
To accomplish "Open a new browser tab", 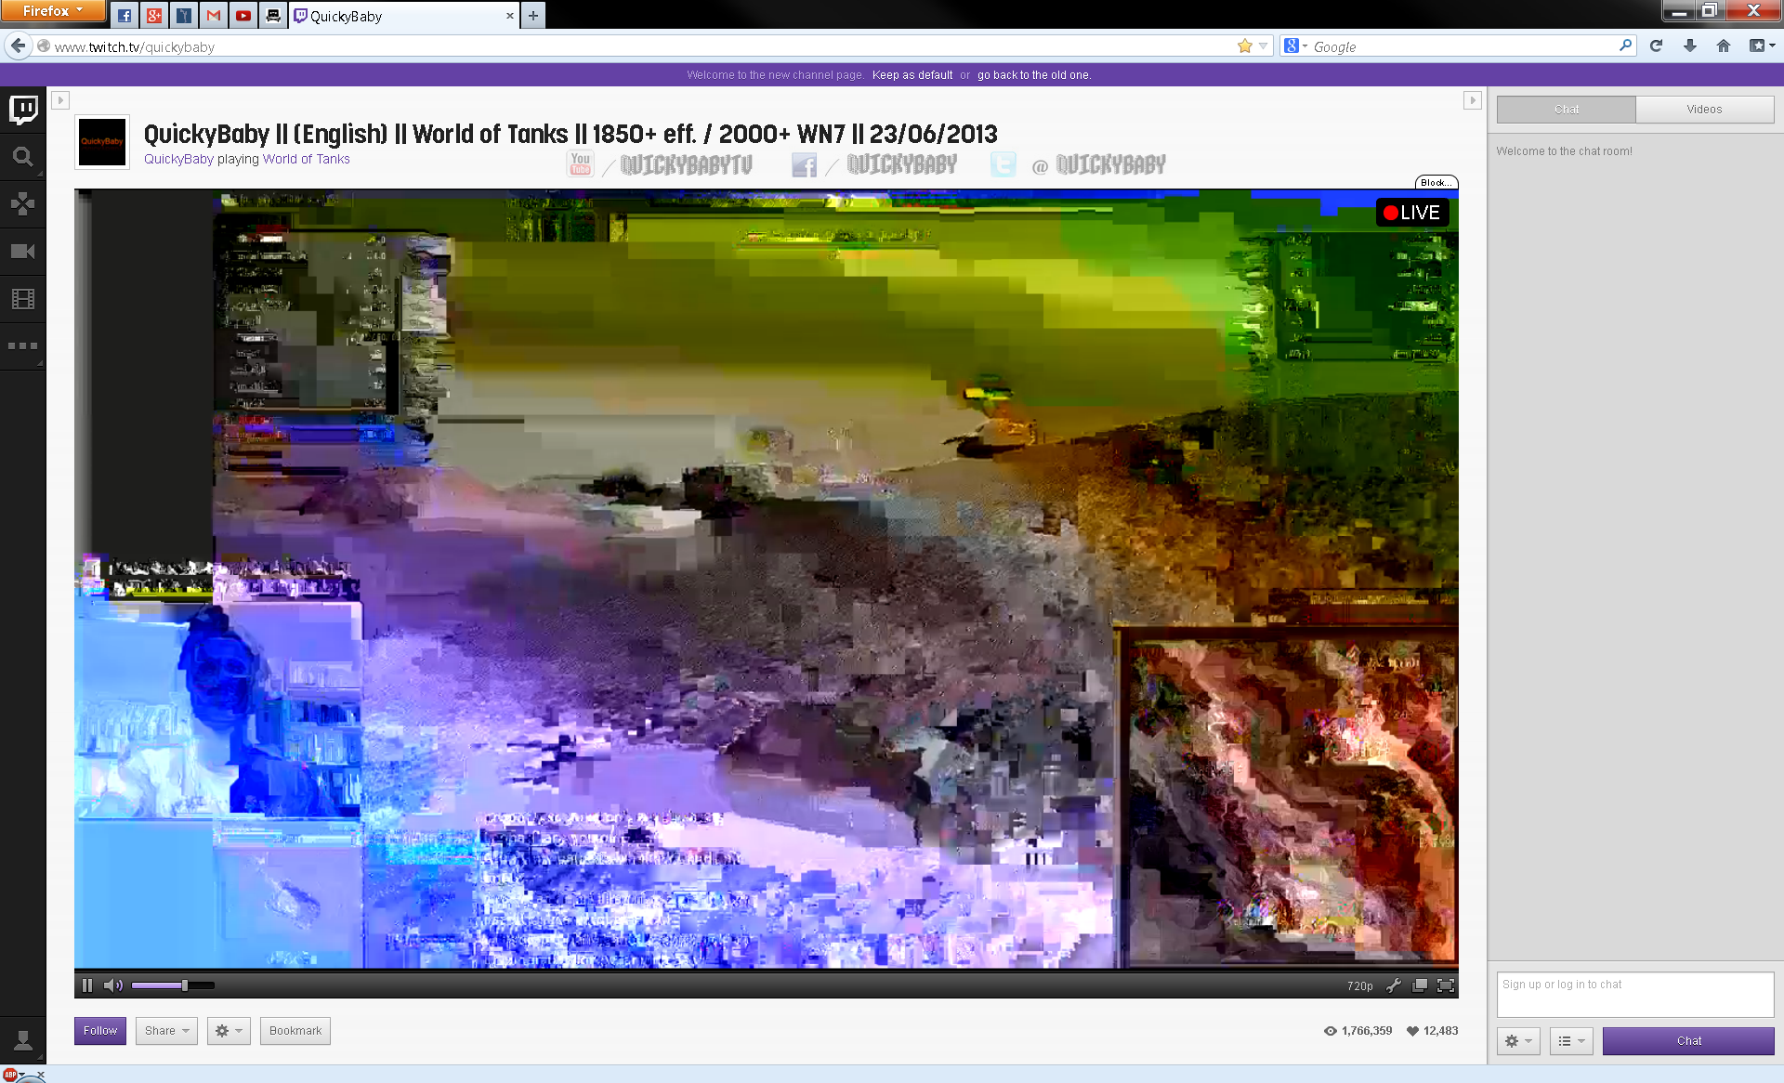I will coord(532,16).
